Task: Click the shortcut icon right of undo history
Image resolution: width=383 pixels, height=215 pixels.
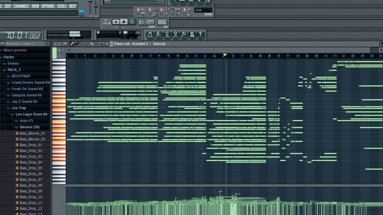Action: 158,35
